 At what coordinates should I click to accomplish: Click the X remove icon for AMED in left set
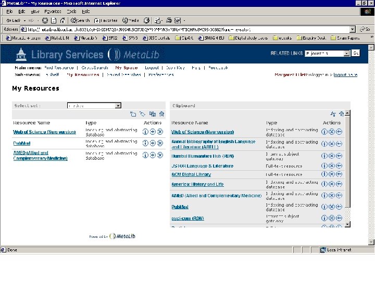click(160, 155)
